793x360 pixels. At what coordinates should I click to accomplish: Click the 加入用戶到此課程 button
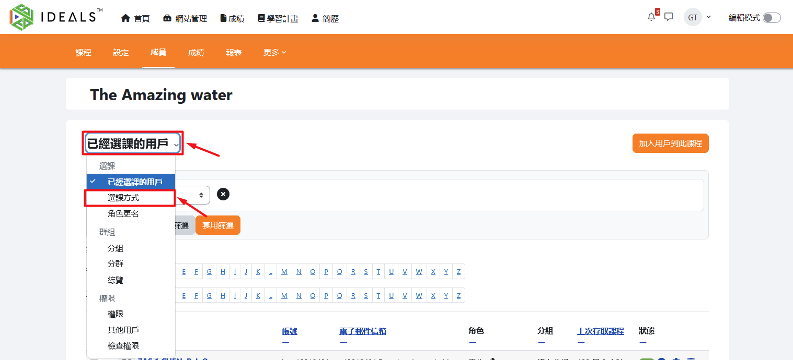pos(670,143)
